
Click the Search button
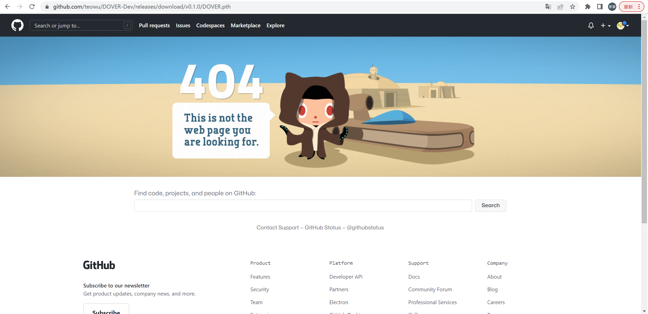coord(490,205)
